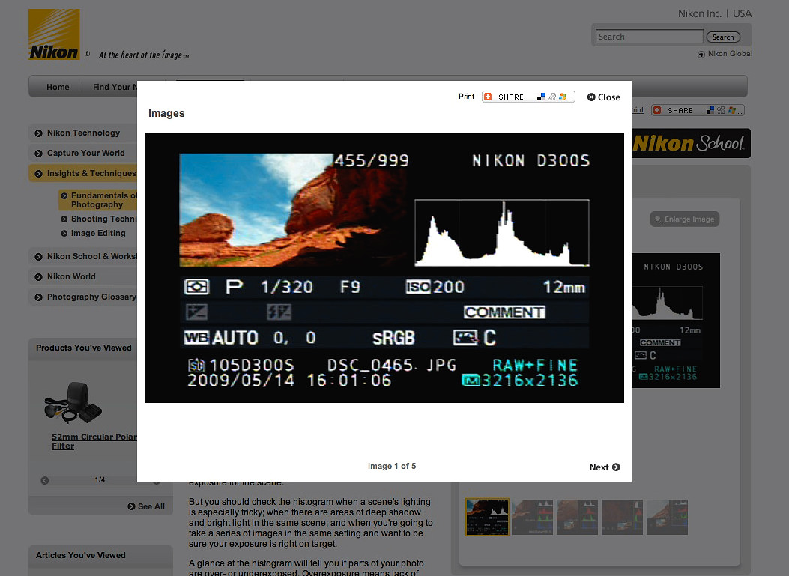This screenshot has width=789, height=576.
Task: Click the Nikon Inc. USA text
Action: pyautogui.click(x=715, y=13)
